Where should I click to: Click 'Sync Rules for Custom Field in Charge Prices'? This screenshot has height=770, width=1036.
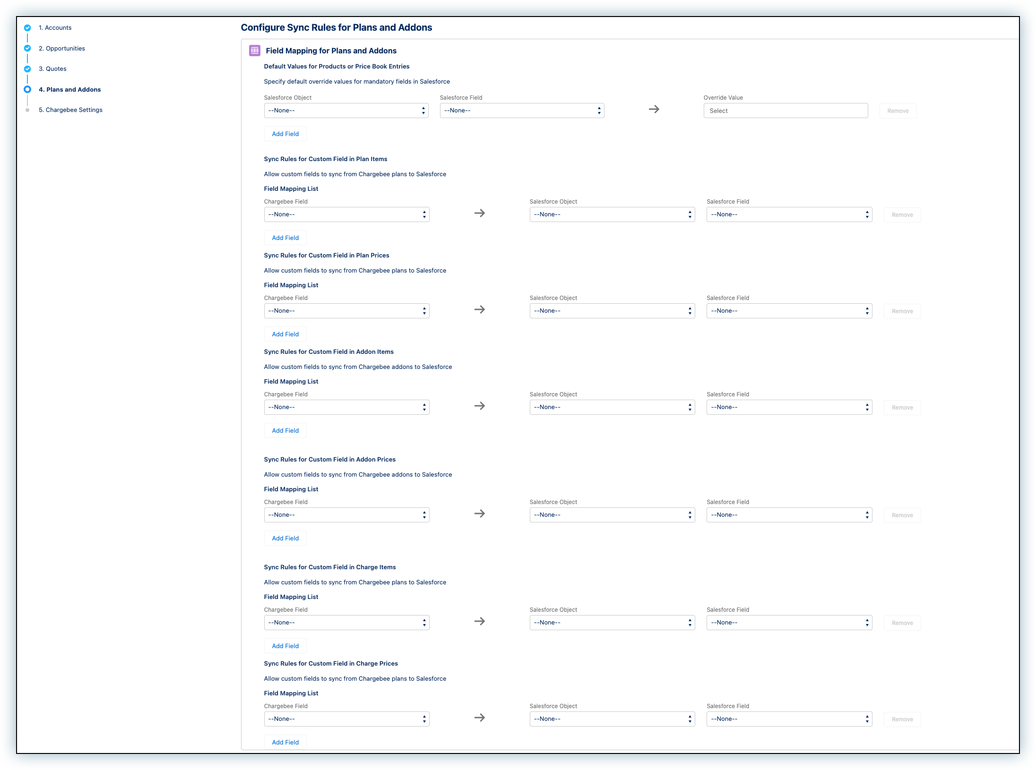[x=331, y=664]
